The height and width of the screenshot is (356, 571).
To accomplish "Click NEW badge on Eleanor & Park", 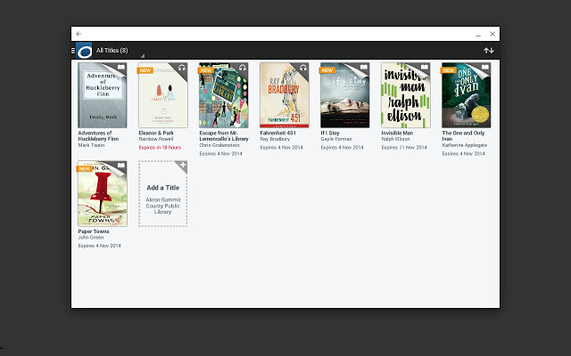I will point(145,70).
